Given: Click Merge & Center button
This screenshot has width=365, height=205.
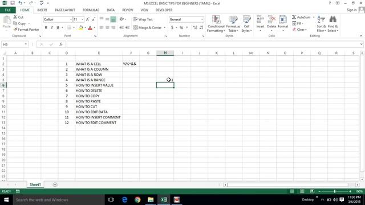Looking at the screenshot, I should [x=148, y=28].
